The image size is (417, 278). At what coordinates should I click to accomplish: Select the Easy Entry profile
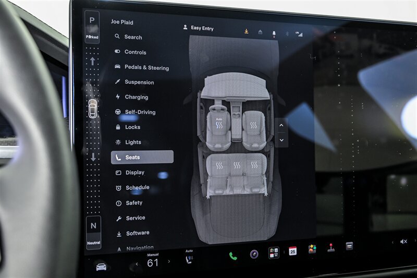pyautogui.click(x=199, y=28)
